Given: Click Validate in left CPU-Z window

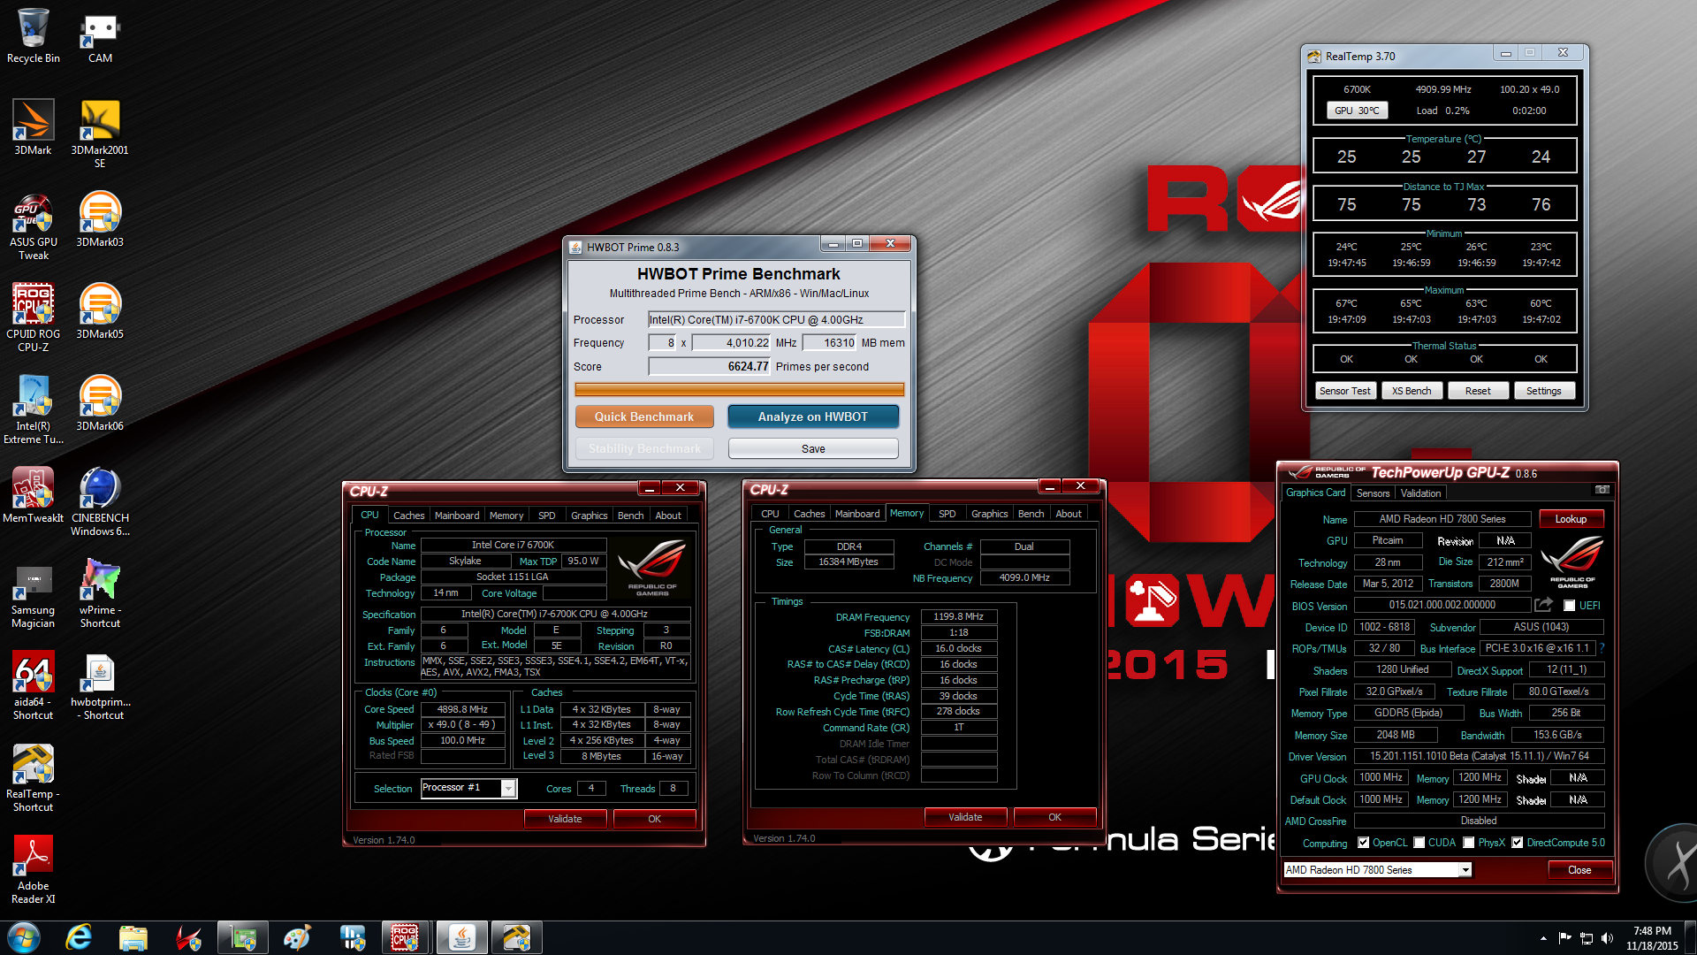Looking at the screenshot, I should pyautogui.click(x=565, y=819).
